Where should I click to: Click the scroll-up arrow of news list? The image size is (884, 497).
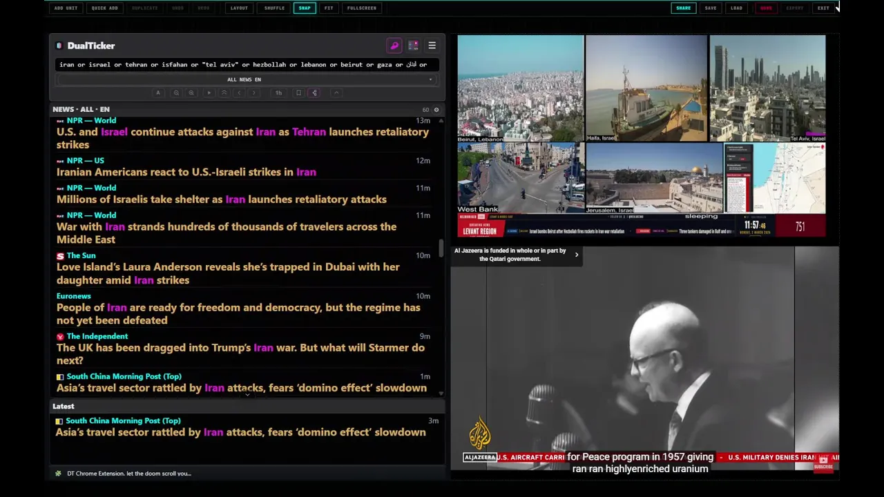441,120
